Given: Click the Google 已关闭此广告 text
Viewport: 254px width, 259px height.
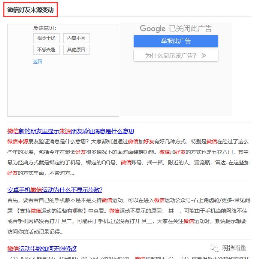Looking at the screenshot, I should click(176, 28).
